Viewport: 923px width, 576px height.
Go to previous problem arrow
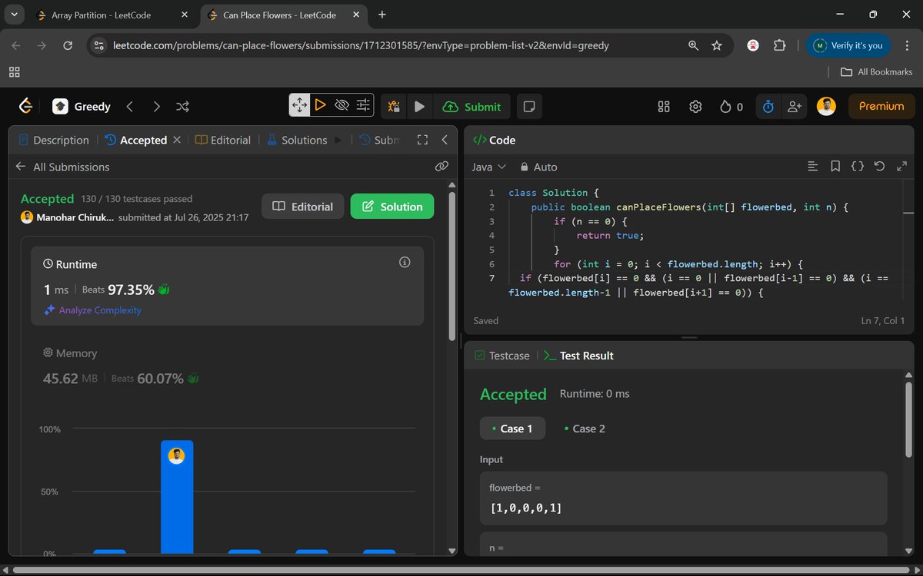point(129,106)
